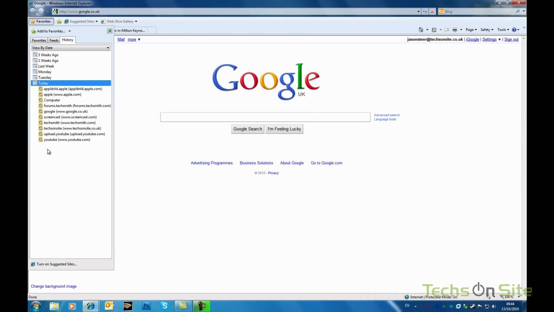554x312 pixels.
Task: Open the Advanced search link
Action: click(x=387, y=115)
